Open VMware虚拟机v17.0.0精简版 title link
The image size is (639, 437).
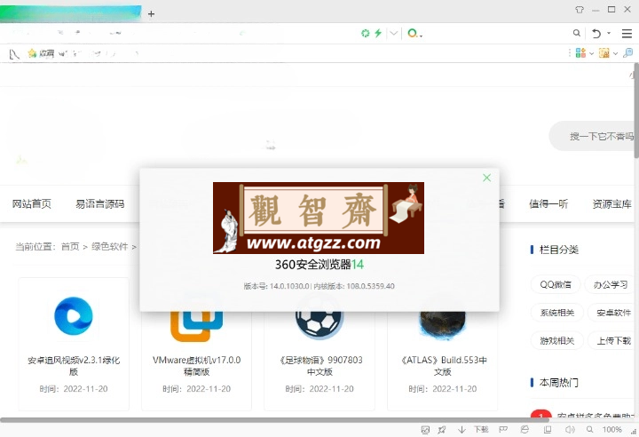[x=196, y=366]
